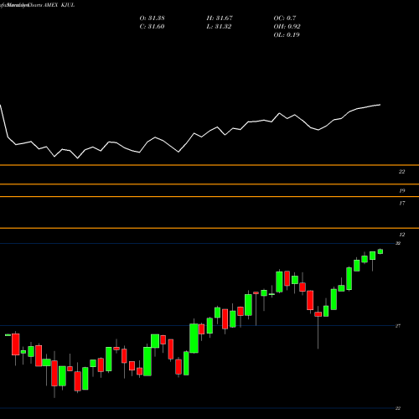Select the low price L: 31.32
The width and height of the screenshot is (419, 419).
coord(219,27)
